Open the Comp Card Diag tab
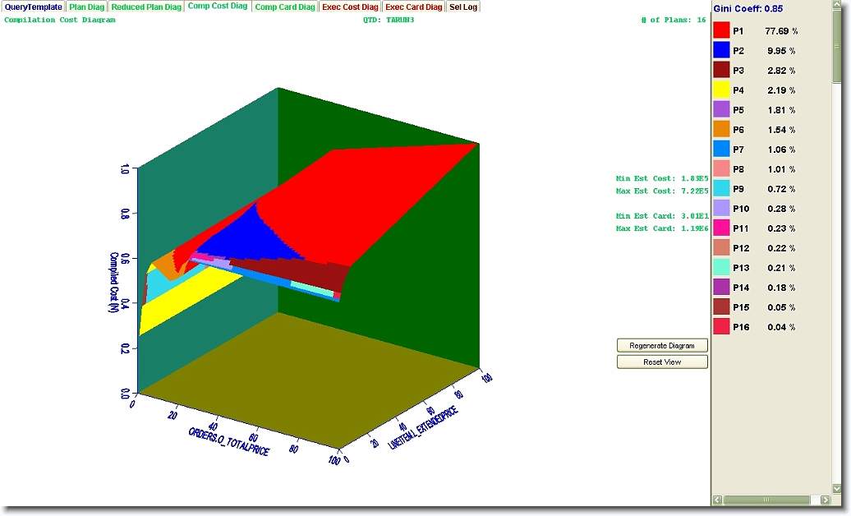Screen dimensions: 851x516 pyautogui.click(x=284, y=7)
